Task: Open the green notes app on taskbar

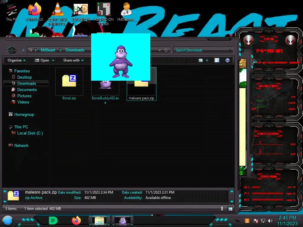Action: [53, 220]
